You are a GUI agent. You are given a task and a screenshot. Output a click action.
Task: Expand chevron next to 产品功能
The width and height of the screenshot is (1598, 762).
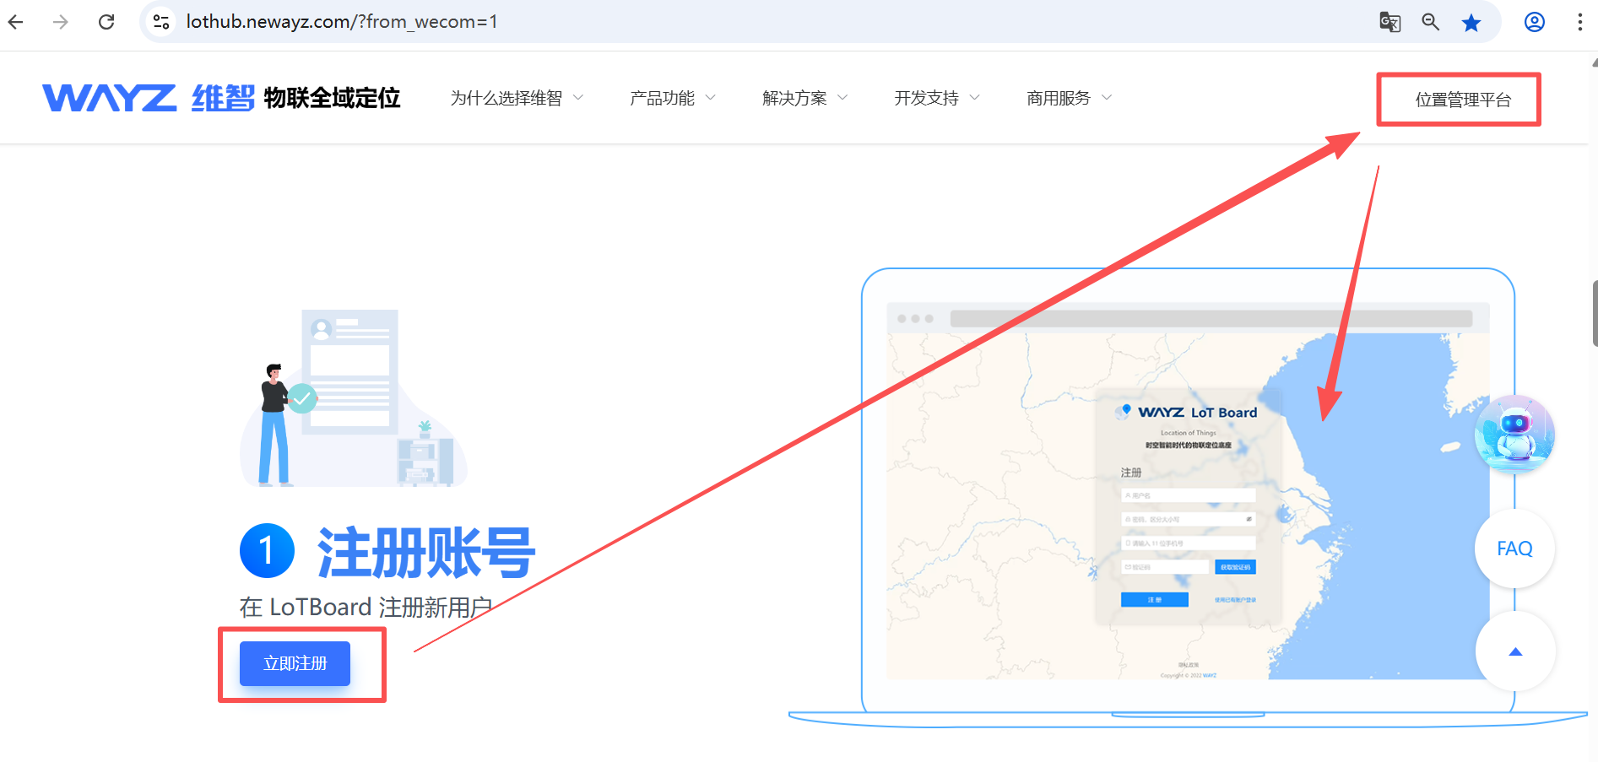pos(710,98)
